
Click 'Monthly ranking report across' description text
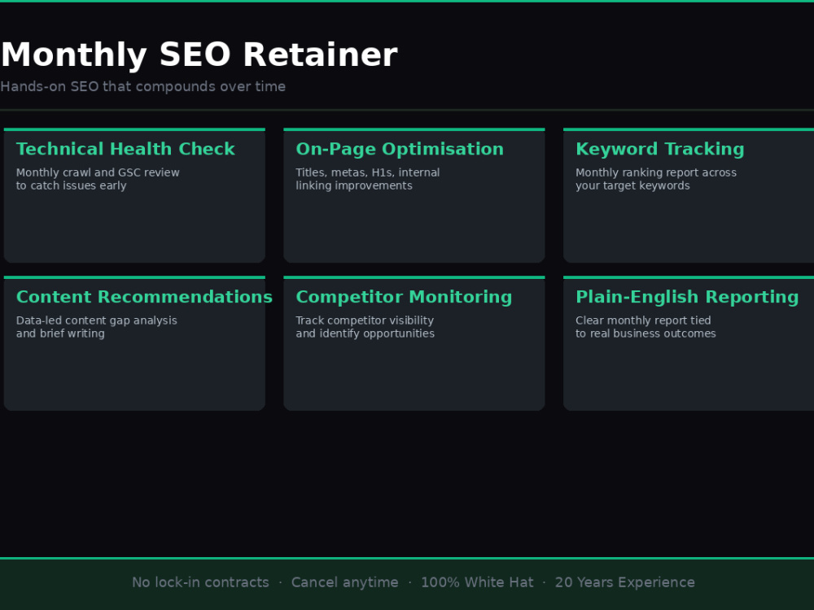[656, 172]
